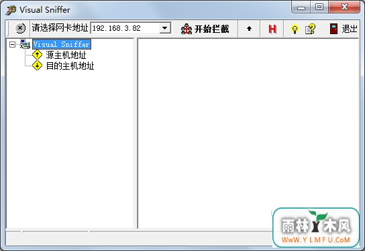Close the Visual Sniffer window

point(344,7)
